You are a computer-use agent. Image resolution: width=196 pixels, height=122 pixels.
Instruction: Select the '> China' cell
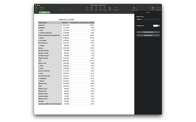pos(50,66)
